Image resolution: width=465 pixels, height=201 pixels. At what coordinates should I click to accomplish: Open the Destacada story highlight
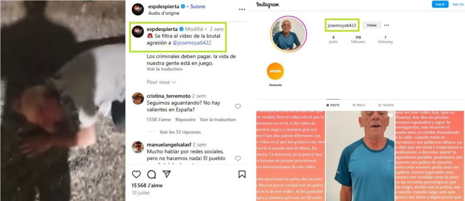pos(275,71)
